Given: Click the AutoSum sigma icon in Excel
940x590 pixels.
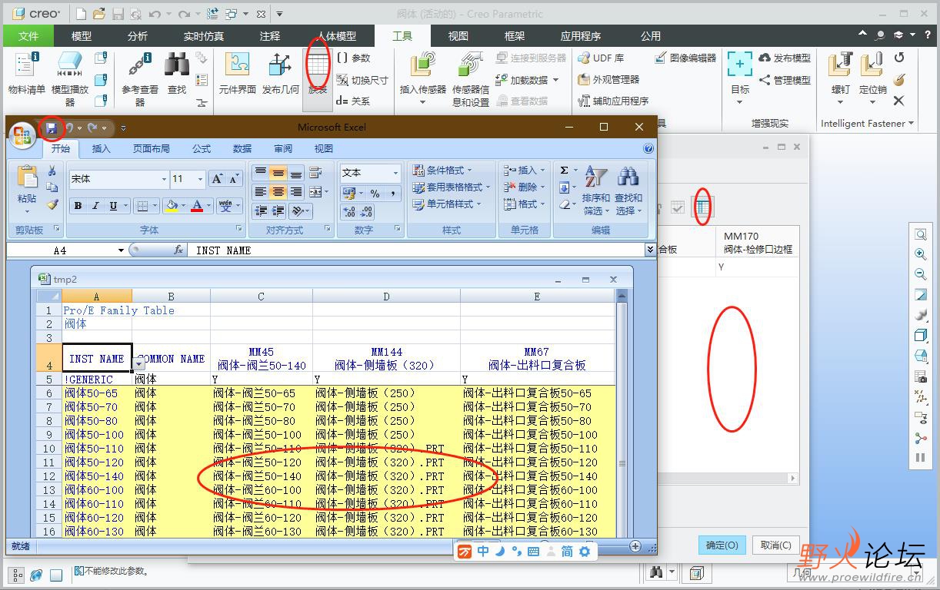Looking at the screenshot, I should pyautogui.click(x=564, y=171).
